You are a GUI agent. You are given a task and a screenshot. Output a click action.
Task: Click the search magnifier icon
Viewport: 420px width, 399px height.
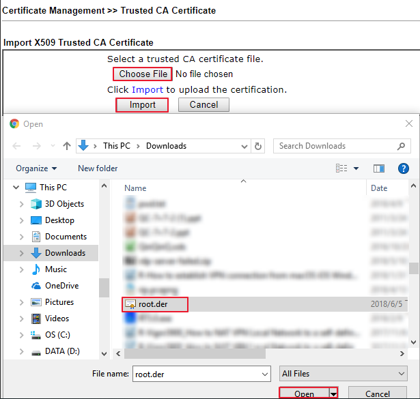click(401, 146)
